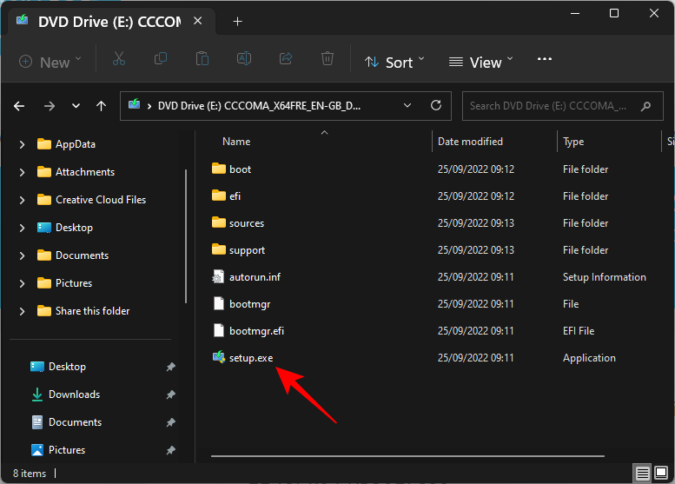Click pin icon beside quick access Pictures
Image resolution: width=675 pixels, height=484 pixels.
pyautogui.click(x=171, y=450)
